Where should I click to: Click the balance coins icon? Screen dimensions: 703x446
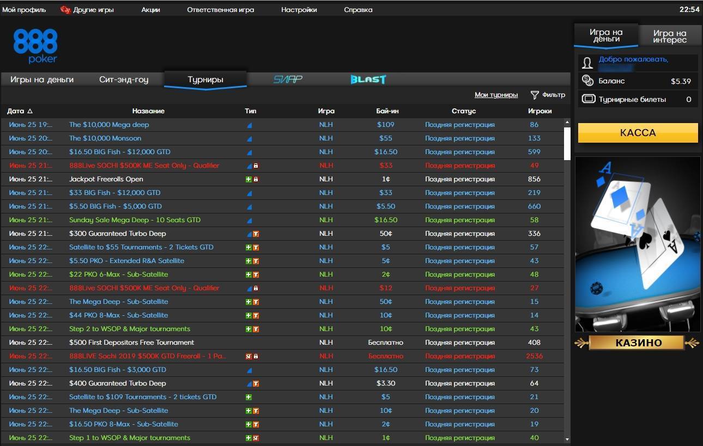tap(587, 81)
